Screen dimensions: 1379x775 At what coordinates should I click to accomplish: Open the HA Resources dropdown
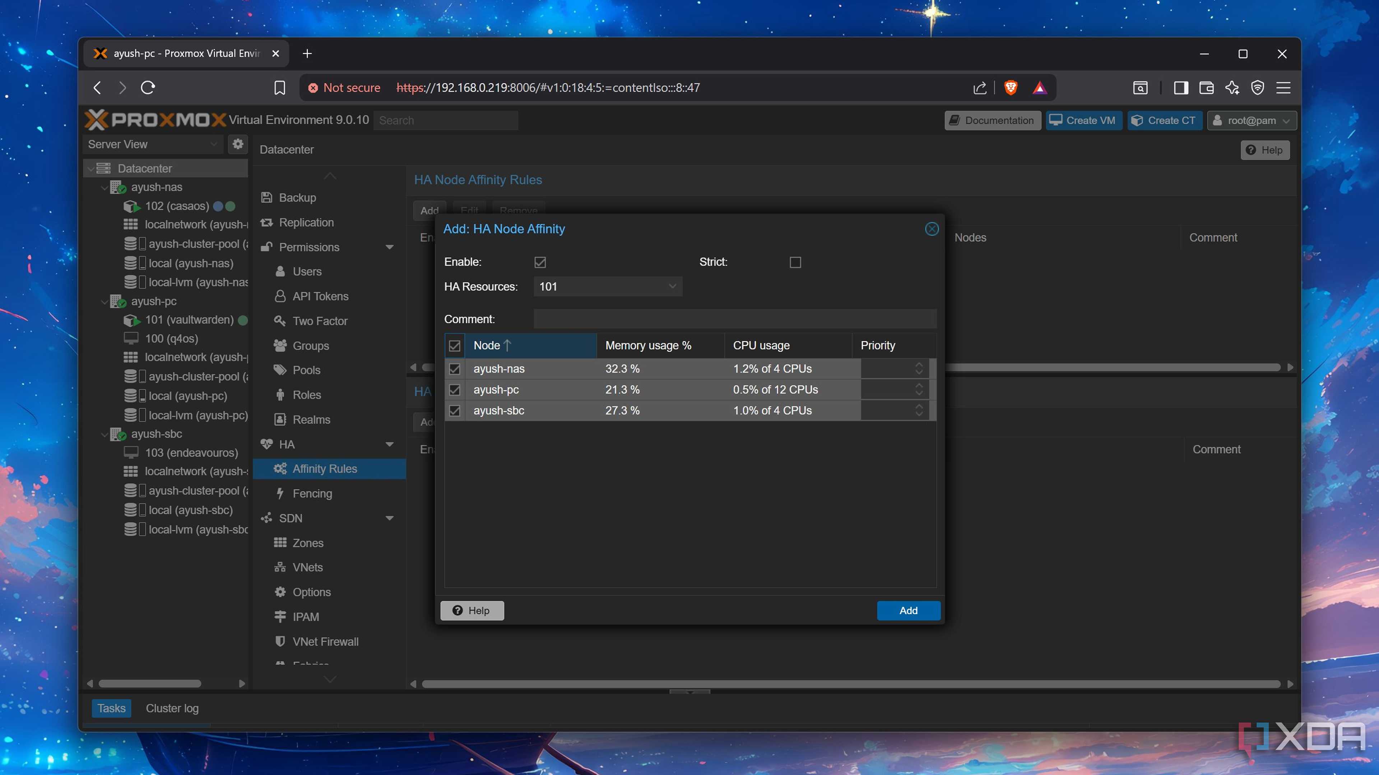coord(672,287)
